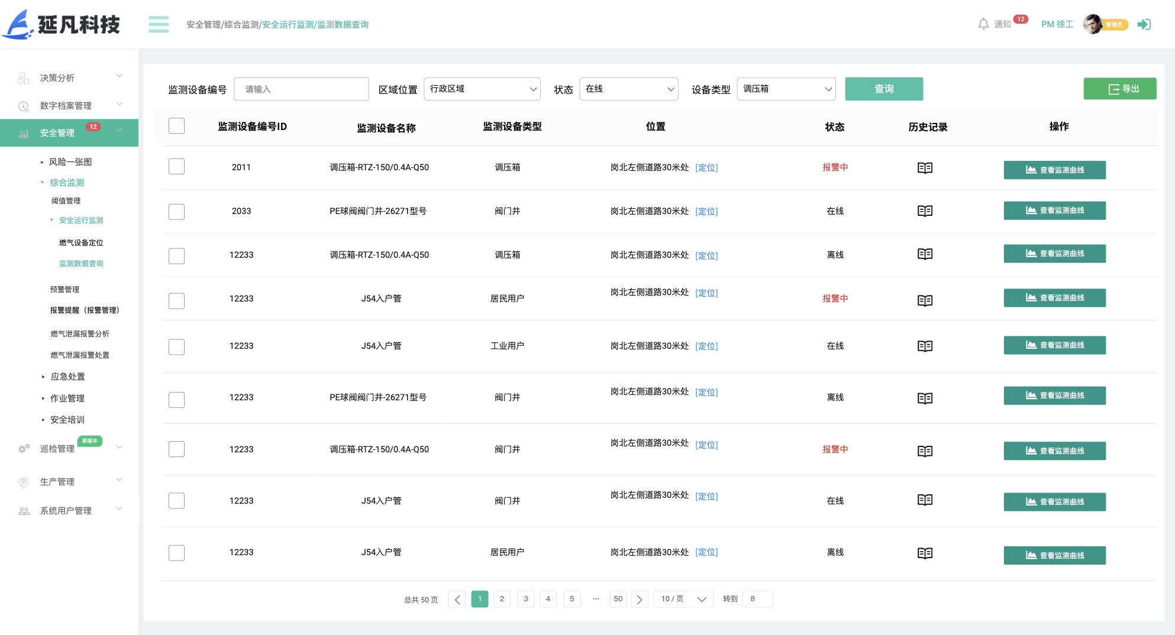Go to next page arrow
The height and width of the screenshot is (635, 1175).
coord(640,600)
